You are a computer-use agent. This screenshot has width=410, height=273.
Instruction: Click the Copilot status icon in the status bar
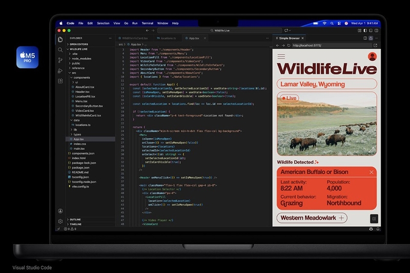pyautogui.click(x=371, y=229)
